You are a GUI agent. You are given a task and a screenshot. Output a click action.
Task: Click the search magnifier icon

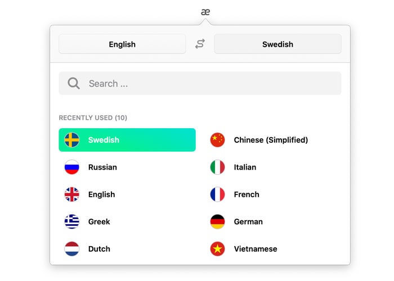pyautogui.click(x=73, y=84)
